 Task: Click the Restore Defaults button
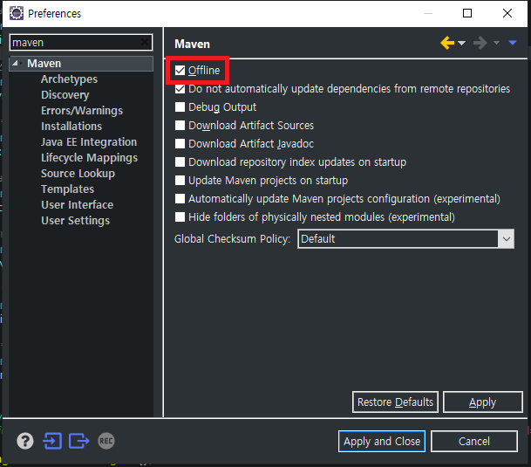point(395,402)
